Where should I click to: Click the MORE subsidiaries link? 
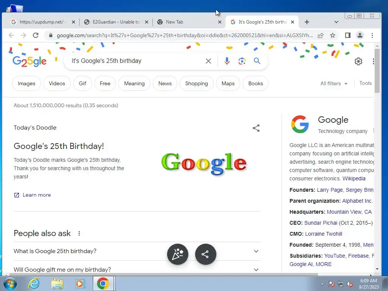324,264
